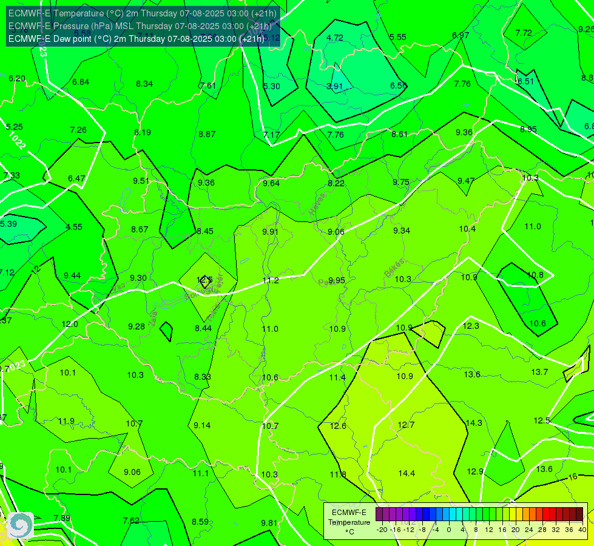Click the 9.47 temperature value
The height and width of the screenshot is (546, 594).
[x=466, y=181]
